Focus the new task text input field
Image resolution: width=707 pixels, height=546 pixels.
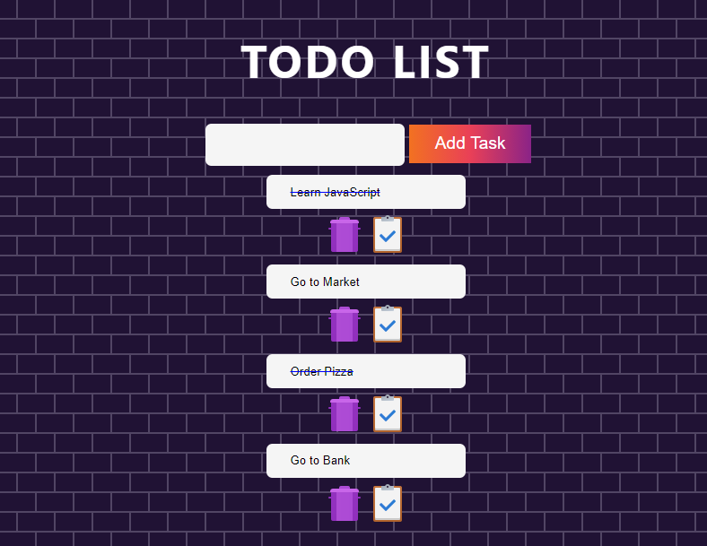point(305,144)
